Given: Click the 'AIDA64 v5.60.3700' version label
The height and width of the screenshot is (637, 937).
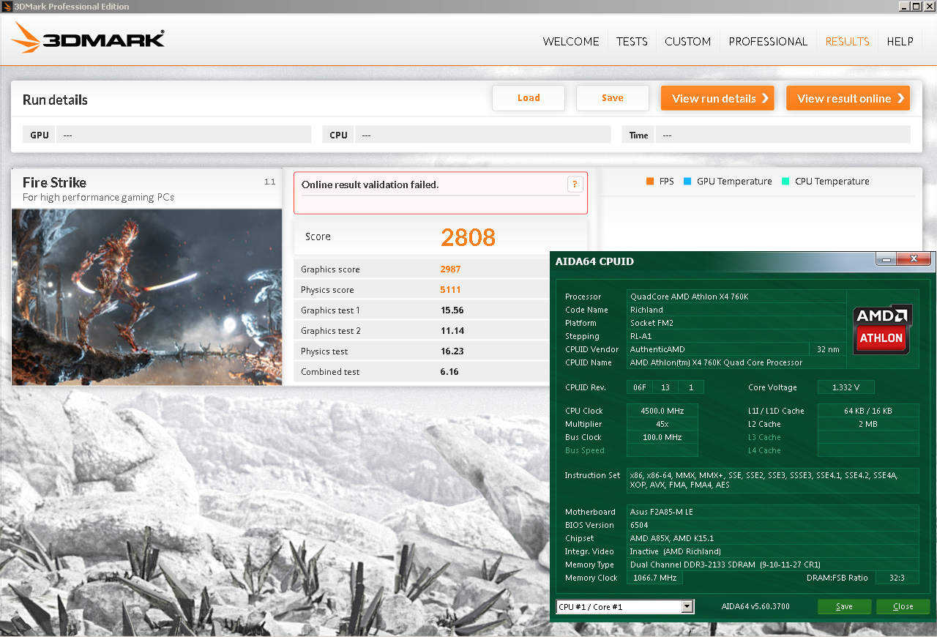Looking at the screenshot, I should 755,606.
